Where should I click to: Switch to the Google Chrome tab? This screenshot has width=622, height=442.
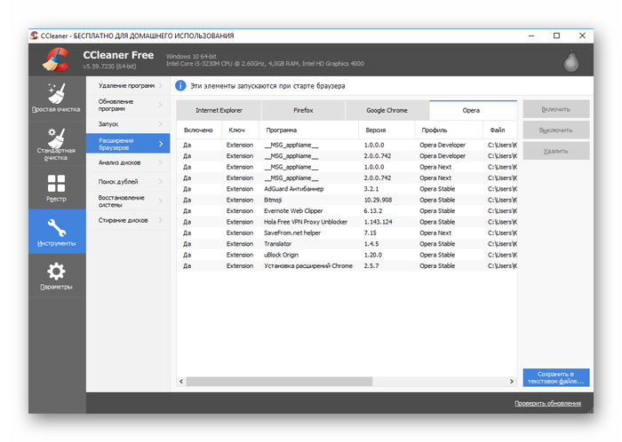pos(387,110)
